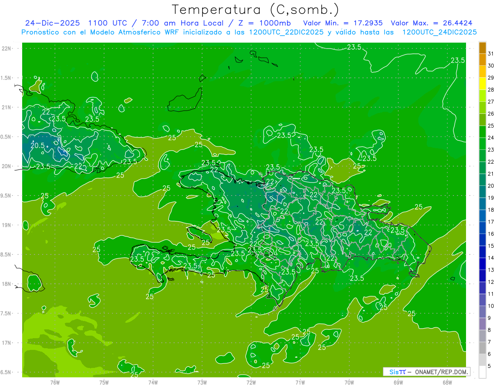Image resolution: width=502 pixels, height=388 pixels.
Task: Click the '1200UTC_24DIC2025' valid-until time
Action: coord(439,32)
